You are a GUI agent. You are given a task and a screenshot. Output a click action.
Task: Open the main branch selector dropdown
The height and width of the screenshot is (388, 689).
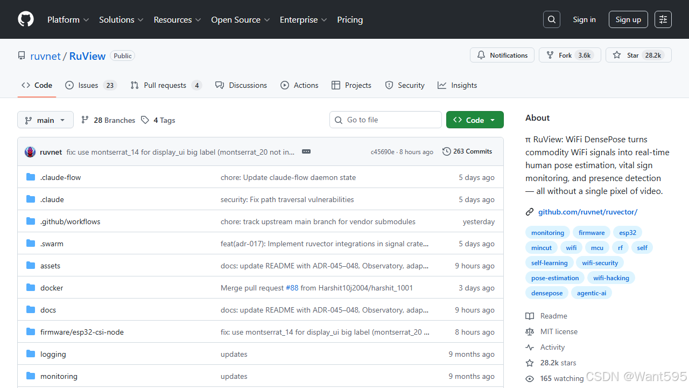click(45, 120)
